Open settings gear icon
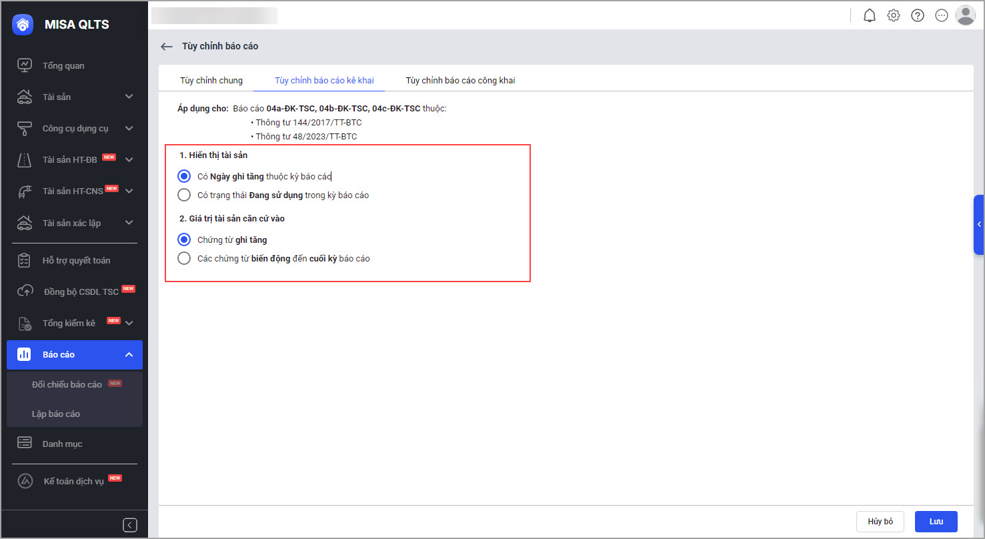Viewport: 985px width, 539px height. coord(894,15)
